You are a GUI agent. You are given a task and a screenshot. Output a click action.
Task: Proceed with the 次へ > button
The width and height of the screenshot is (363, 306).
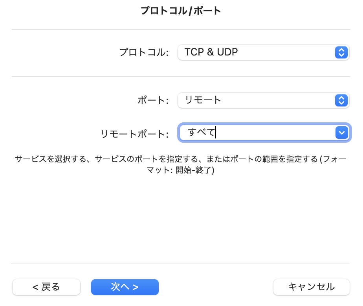[125, 287]
